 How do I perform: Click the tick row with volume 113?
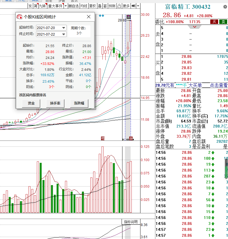pos(191,170)
